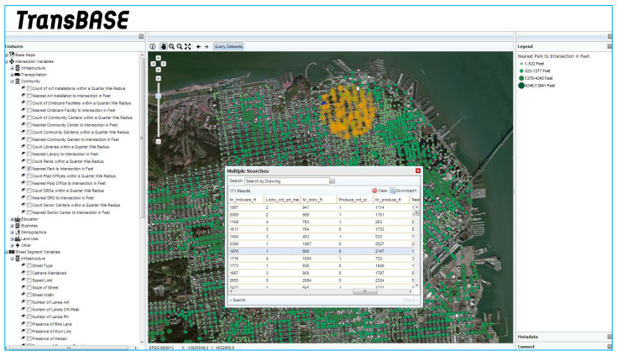Viewport: 617px width, 356px height.
Task: Clear the search results
Action: [379, 191]
